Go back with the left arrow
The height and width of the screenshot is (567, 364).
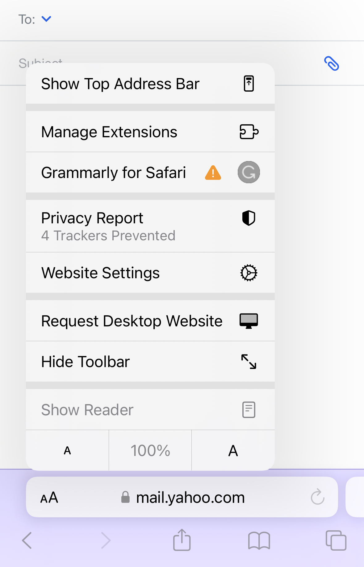click(27, 540)
